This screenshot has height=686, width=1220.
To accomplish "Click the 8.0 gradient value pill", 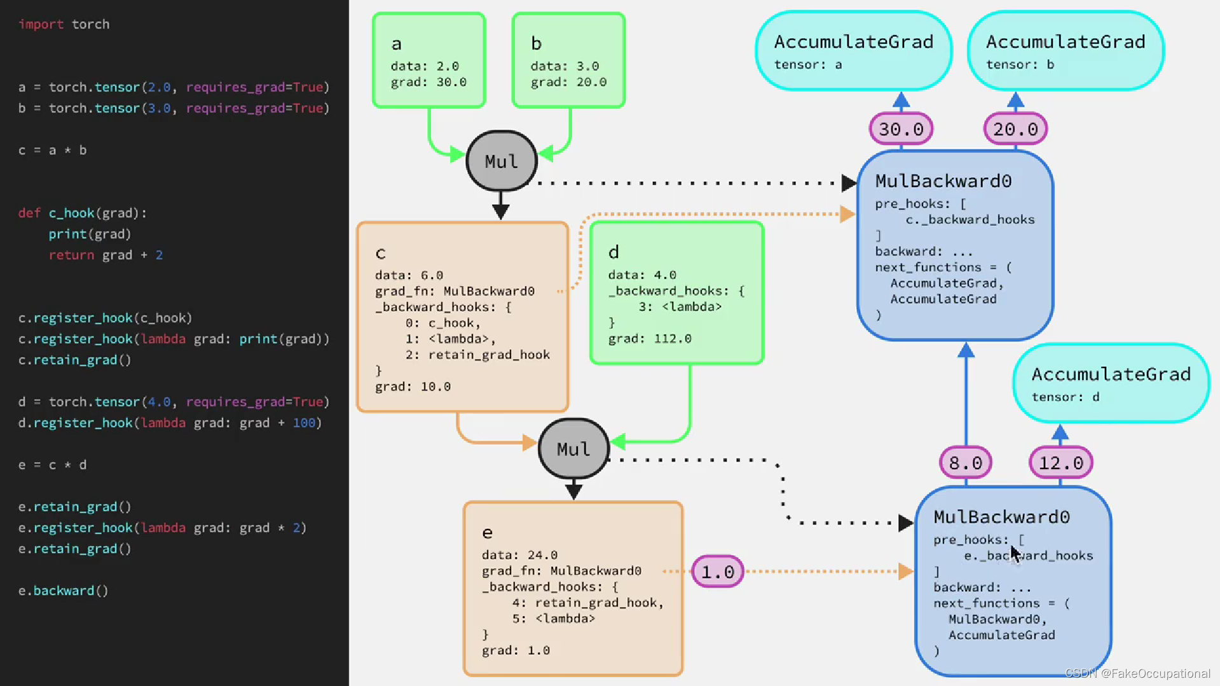I will [x=966, y=463].
